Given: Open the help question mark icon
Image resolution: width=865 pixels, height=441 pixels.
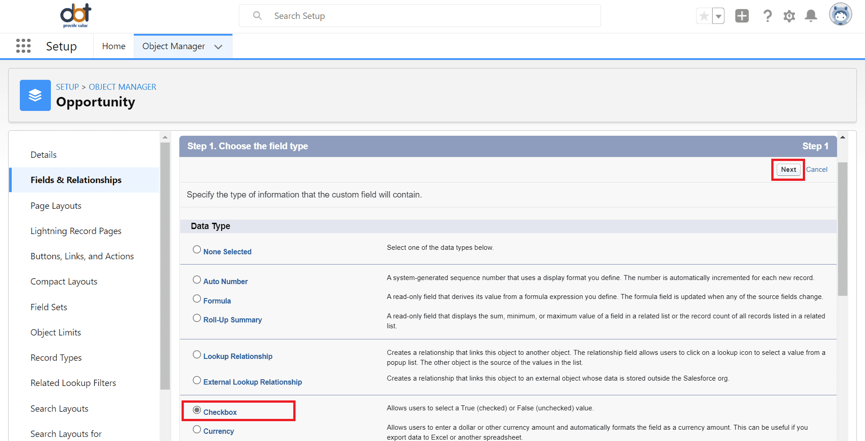Looking at the screenshot, I should tap(767, 16).
